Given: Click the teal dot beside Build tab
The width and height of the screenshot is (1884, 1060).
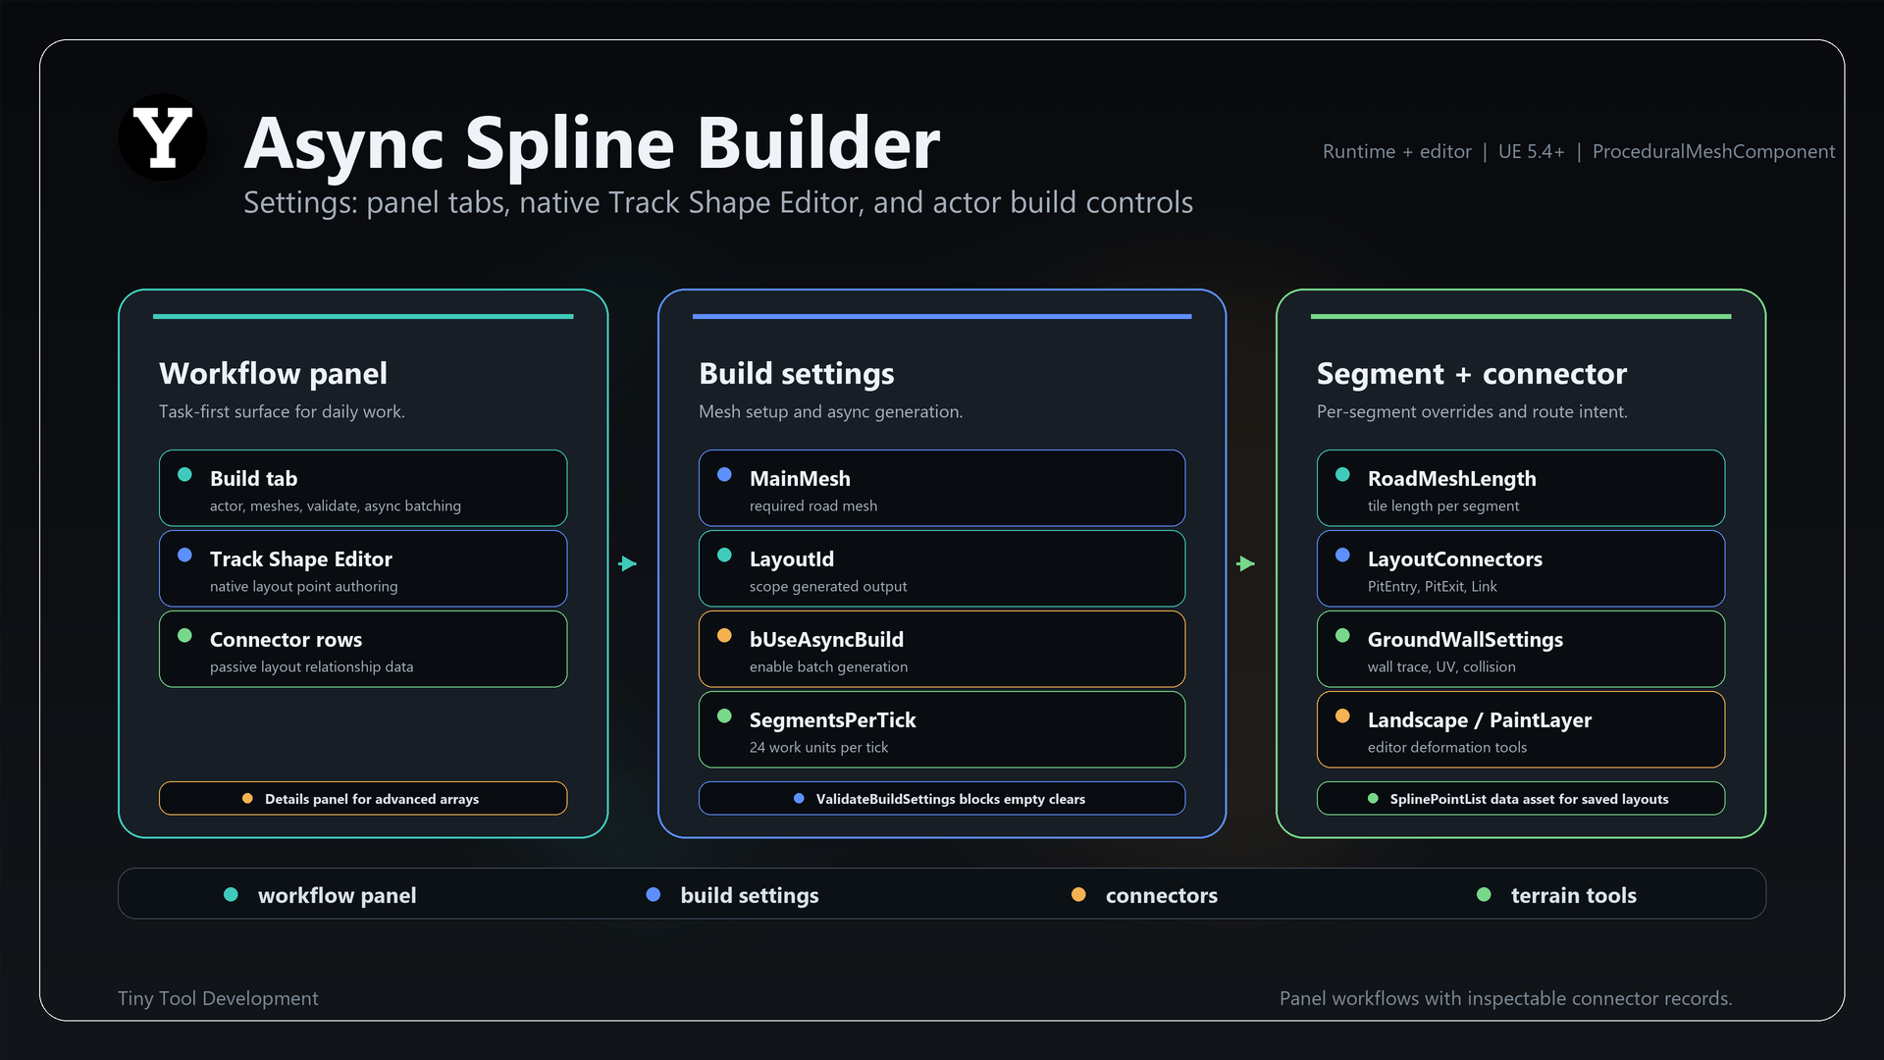Looking at the screenshot, I should click(x=184, y=474).
